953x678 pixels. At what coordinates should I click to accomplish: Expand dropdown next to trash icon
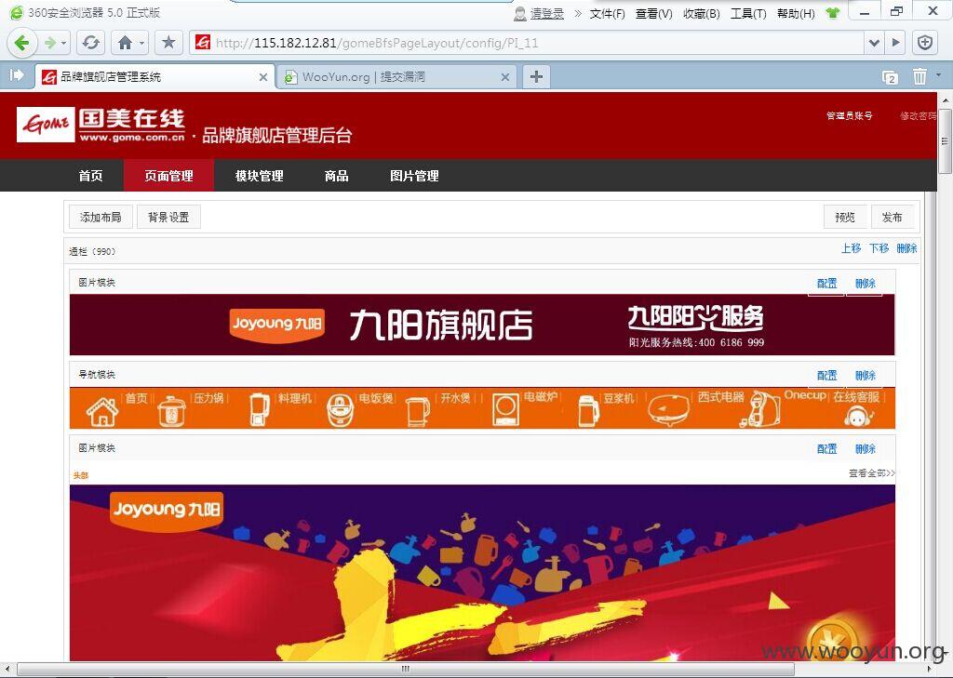938,75
